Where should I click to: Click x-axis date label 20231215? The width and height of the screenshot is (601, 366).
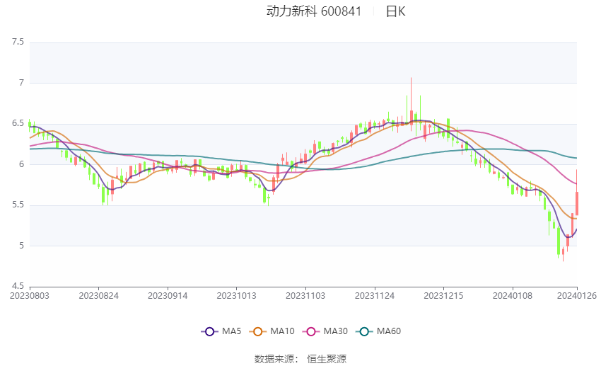[443, 296]
